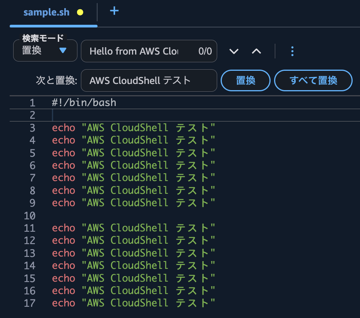Click line number 9 in the gutter
Viewport: 360px width, 318px height.
pyautogui.click(x=33, y=203)
